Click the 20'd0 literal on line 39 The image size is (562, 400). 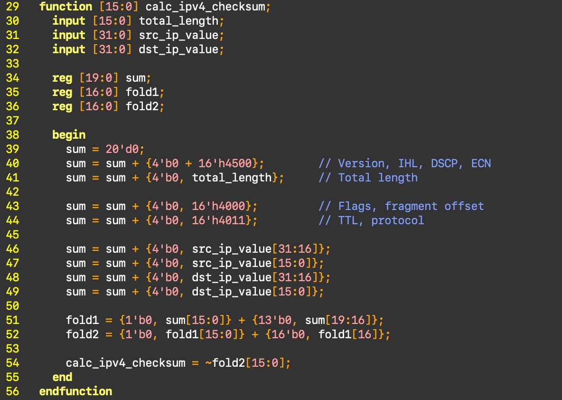(x=122, y=149)
